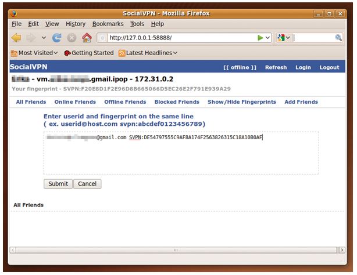Show Blocked Friends tab

[x=177, y=102]
